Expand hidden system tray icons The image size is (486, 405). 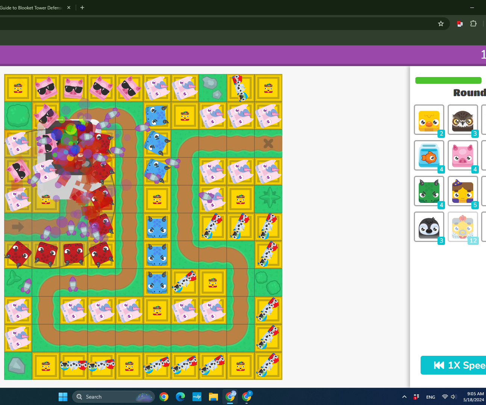click(x=404, y=397)
